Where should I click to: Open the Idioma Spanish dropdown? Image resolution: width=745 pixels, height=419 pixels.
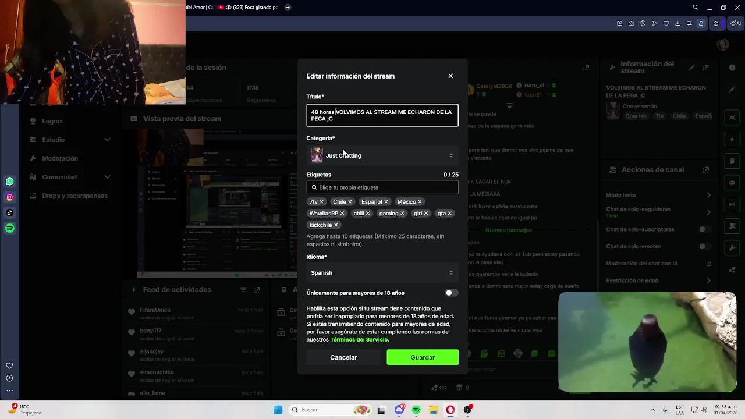pyautogui.click(x=382, y=273)
